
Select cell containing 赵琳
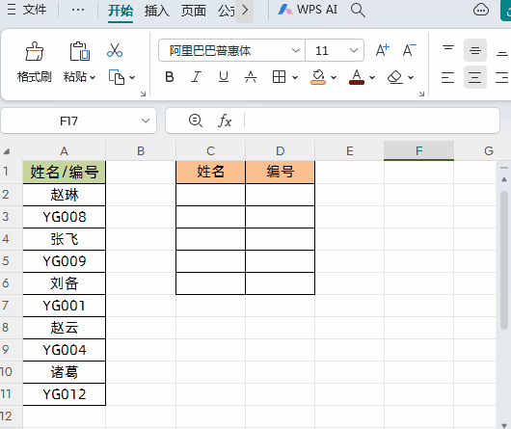coord(65,195)
